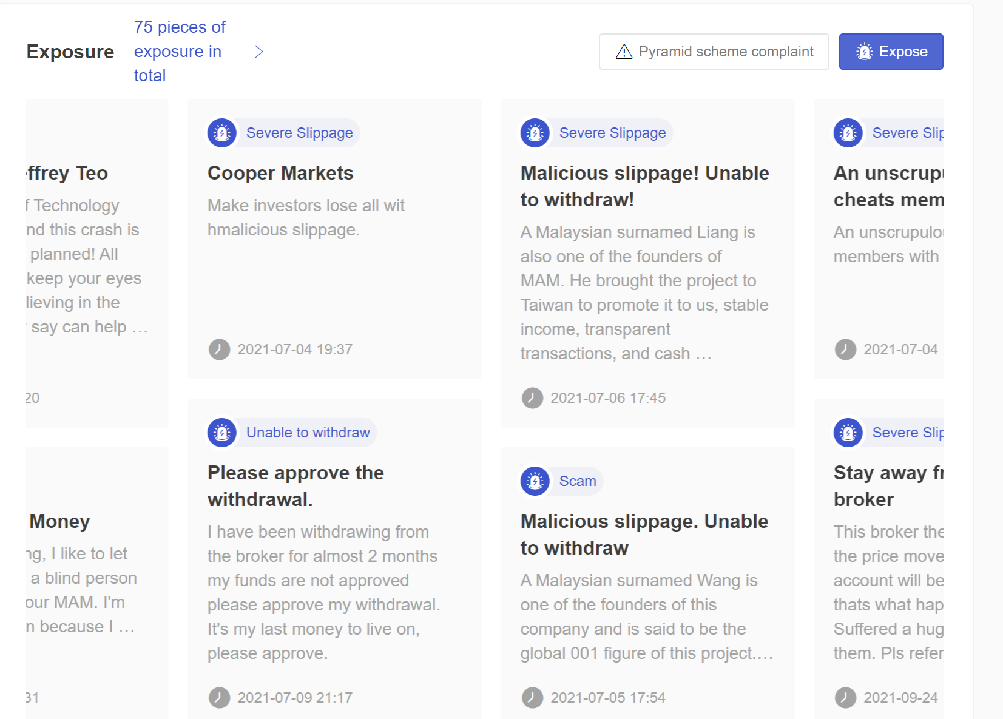Click clock icon beside 2021-07-09 21:17
Image resolution: width=1003 pixels, height=719 pixels.
[x=220, y=698]
